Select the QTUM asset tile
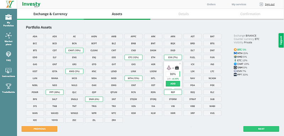The width and height of the screenshot is (284, 136). pos(114,92)
